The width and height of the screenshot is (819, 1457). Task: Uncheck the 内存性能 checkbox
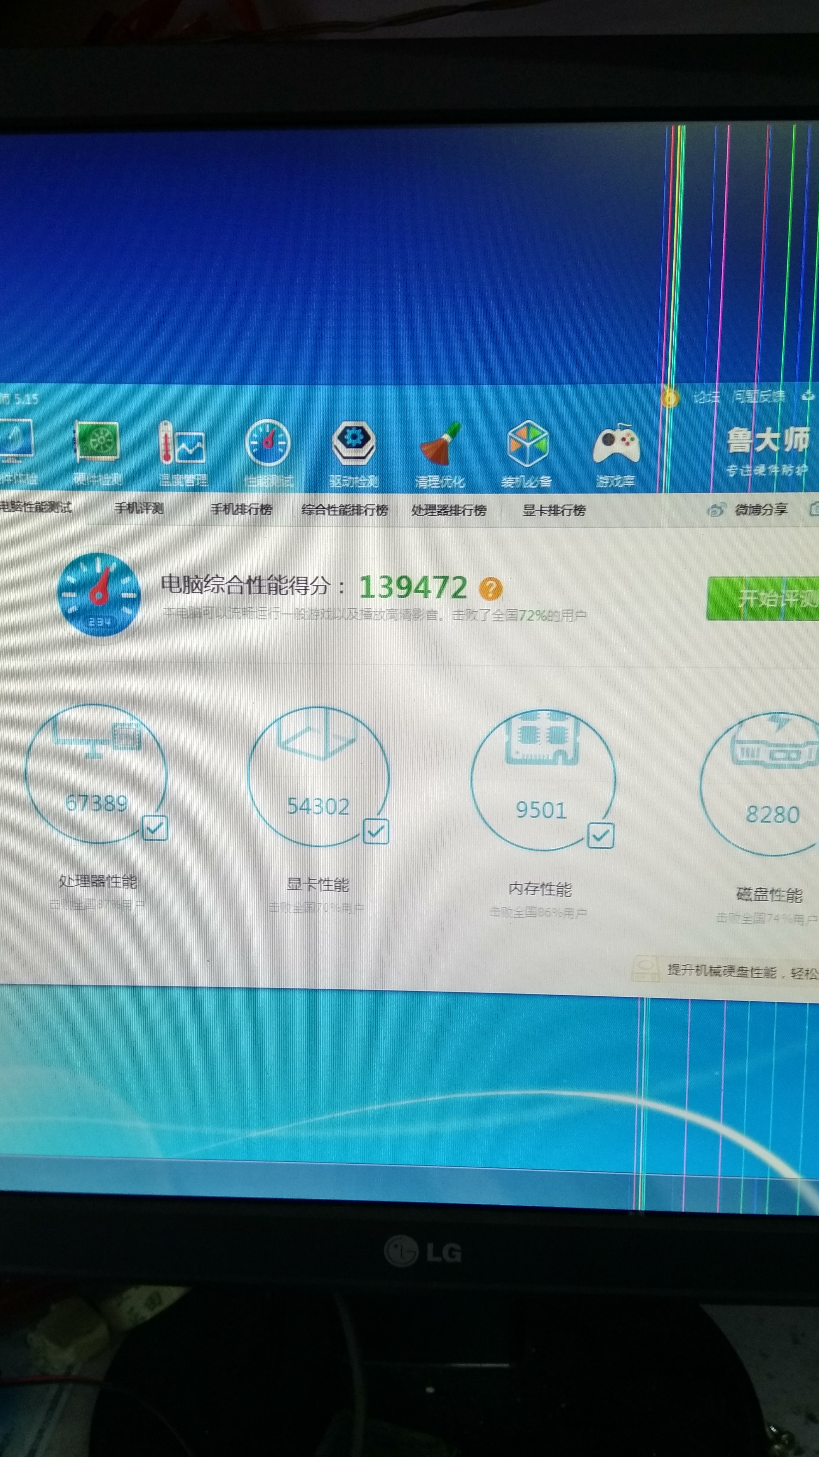[600, 835]
